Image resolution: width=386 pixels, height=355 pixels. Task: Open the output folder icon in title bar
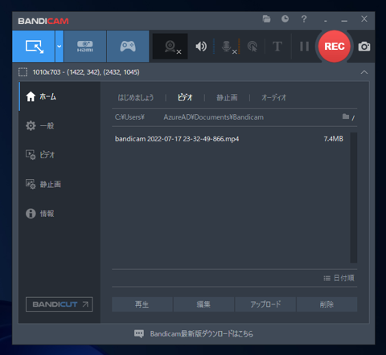[x=266, y=19]
